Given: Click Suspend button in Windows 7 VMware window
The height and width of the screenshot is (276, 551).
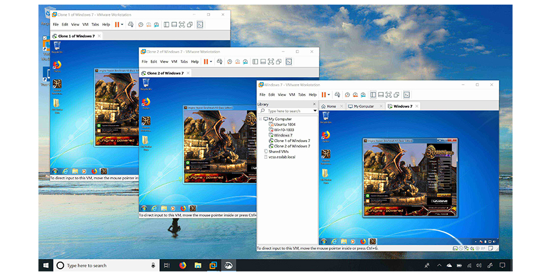Looking at the screenshot, I should [x=325, y=94].
